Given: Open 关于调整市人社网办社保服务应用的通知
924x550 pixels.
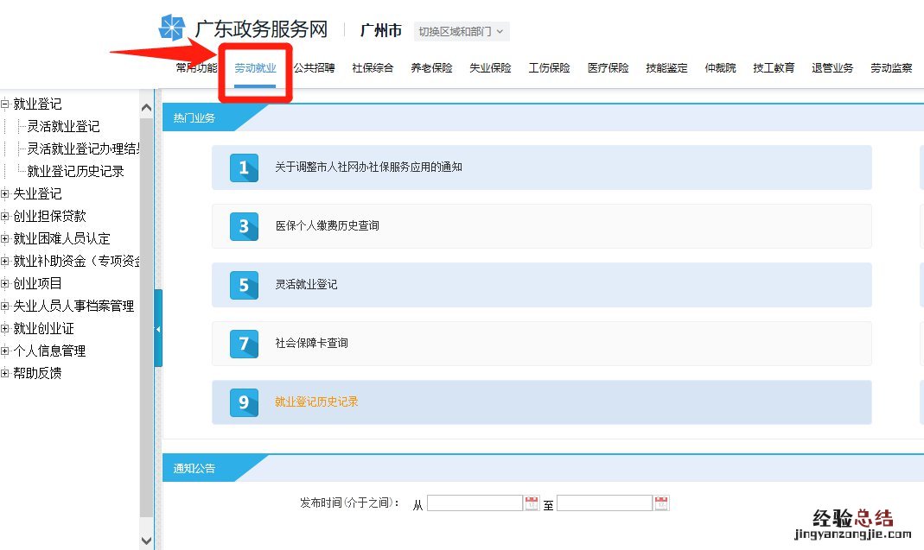Looking at the screenshot, I should point(368,168).
